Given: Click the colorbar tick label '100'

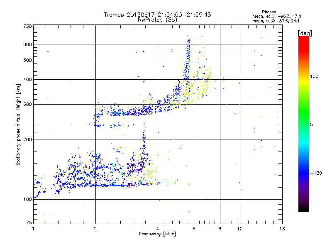Looking at the screenshot, I should point(314,76).
